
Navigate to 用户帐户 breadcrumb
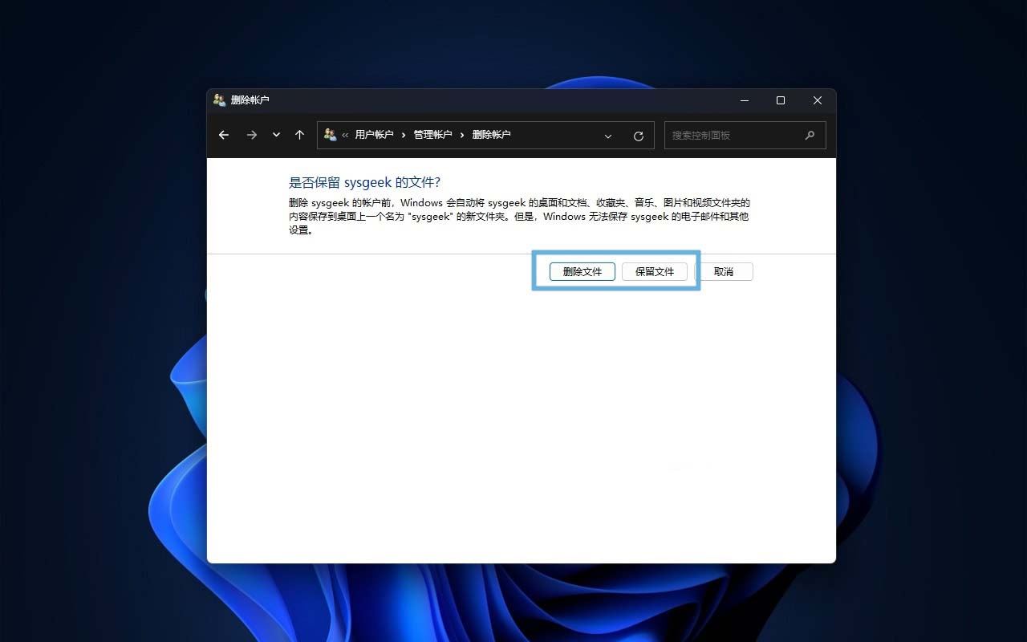click(x=374, y=135)
